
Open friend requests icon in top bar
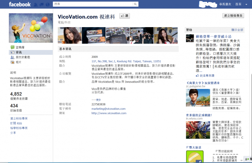[x=36, y=5]
